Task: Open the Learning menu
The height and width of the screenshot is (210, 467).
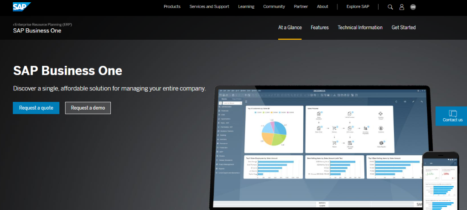Action: pyautogui.click(x=246, y=6)
